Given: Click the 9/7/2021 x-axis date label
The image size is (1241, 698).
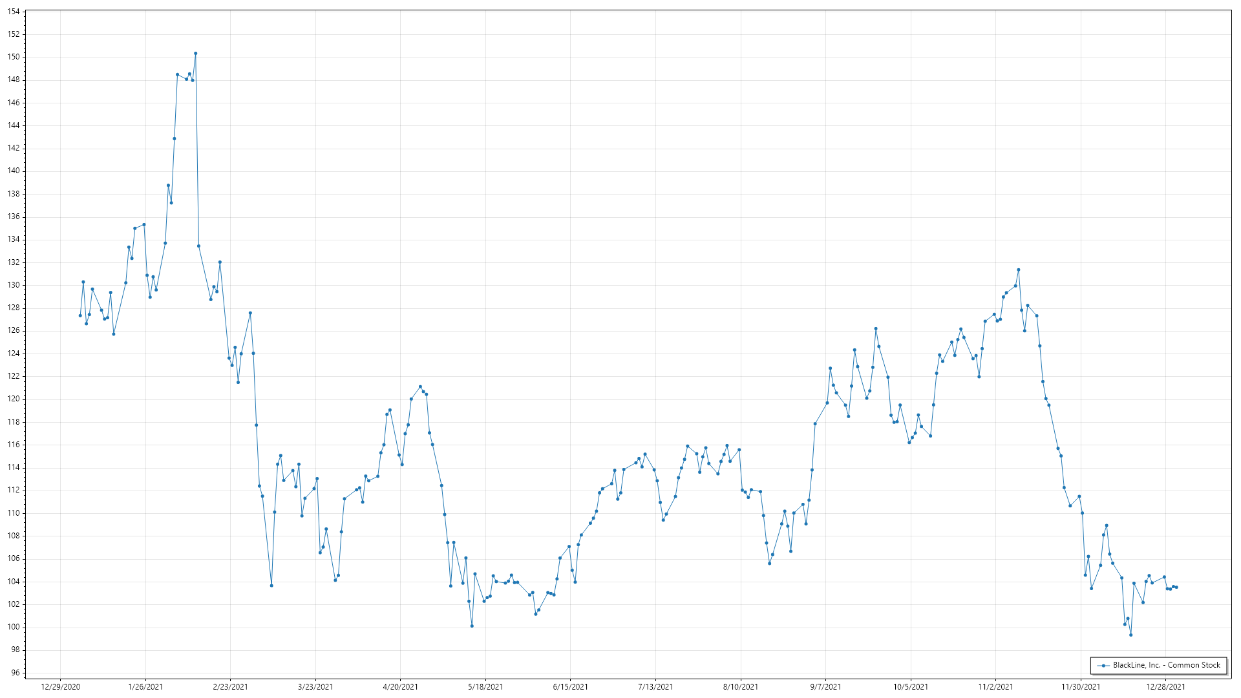Looking at the screenshot, I should (825, 686).
